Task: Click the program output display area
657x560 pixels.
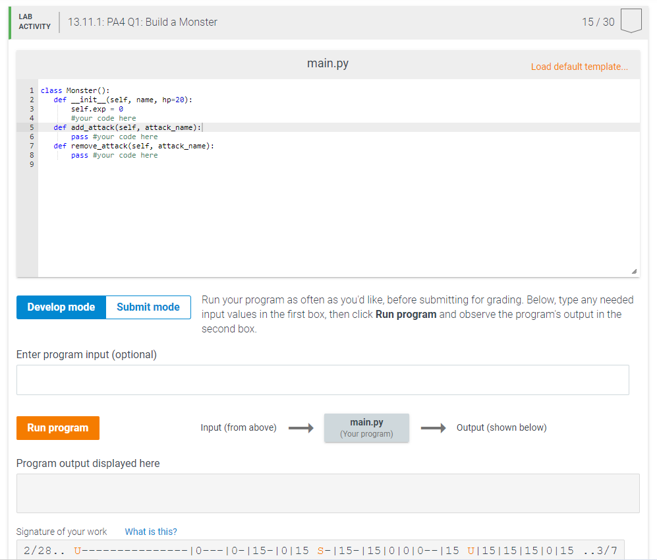Action: tap(328, 493)
